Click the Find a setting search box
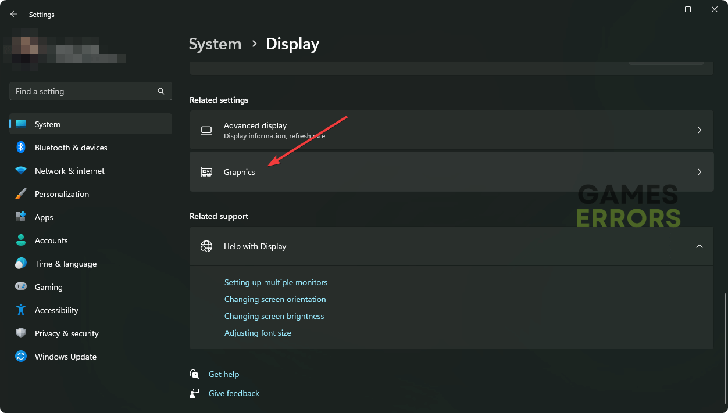Viewport: 728px width, 413px height. pyautogui.click(x=84, y=91)
